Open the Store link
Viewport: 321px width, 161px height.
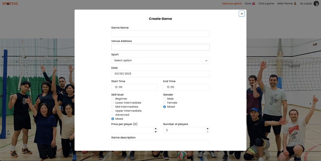click(250, 4)
